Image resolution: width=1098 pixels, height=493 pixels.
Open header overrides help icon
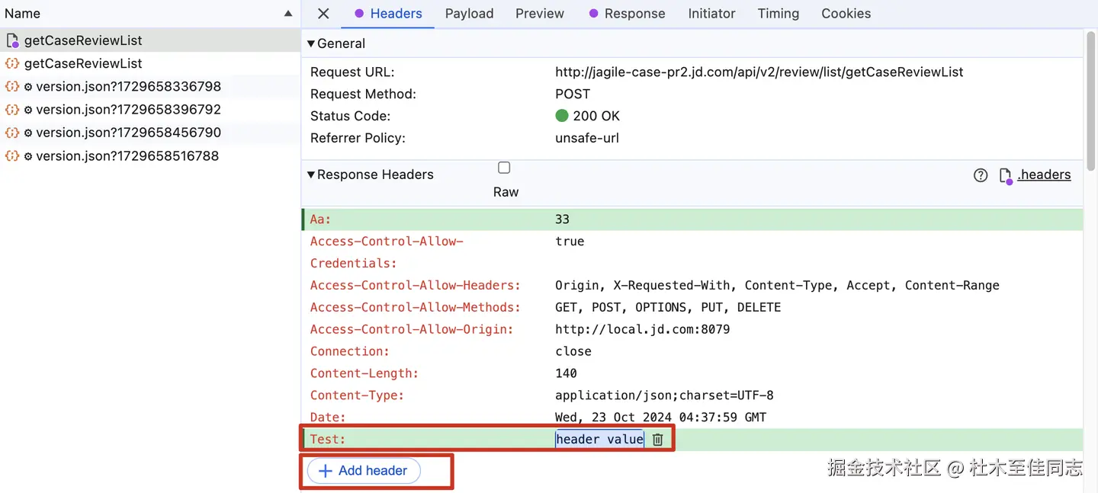pyautogui.click(x=981, y=175)
